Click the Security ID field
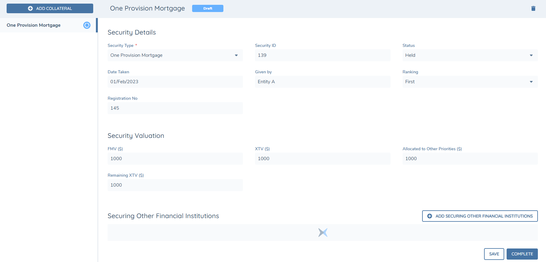This screenshot has height=262, width=546. 322,55
